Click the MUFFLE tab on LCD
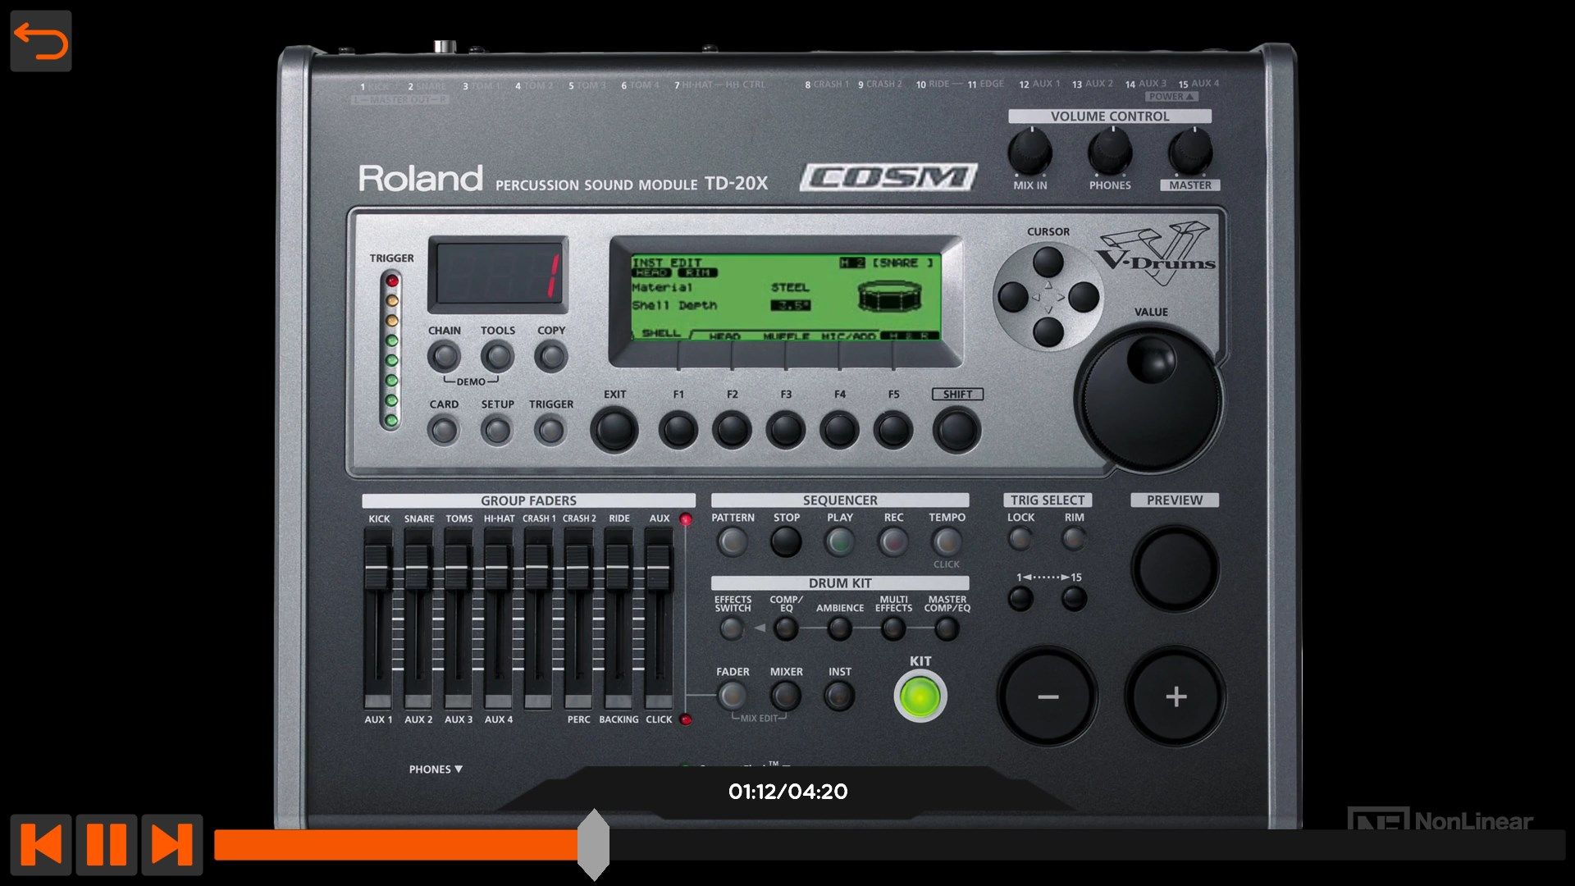 [x=786, y=336]
